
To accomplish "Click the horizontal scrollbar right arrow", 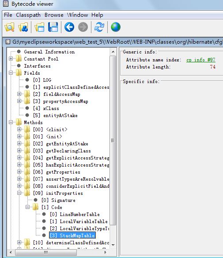I will pyautogui.click(x=106, y=252).
